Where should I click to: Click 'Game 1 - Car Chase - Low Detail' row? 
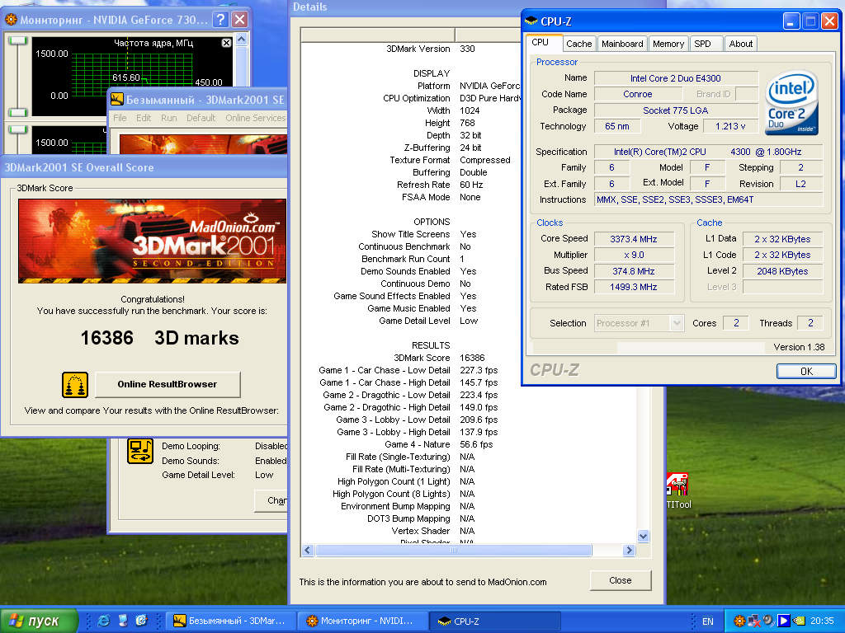(x=408, y=370)
